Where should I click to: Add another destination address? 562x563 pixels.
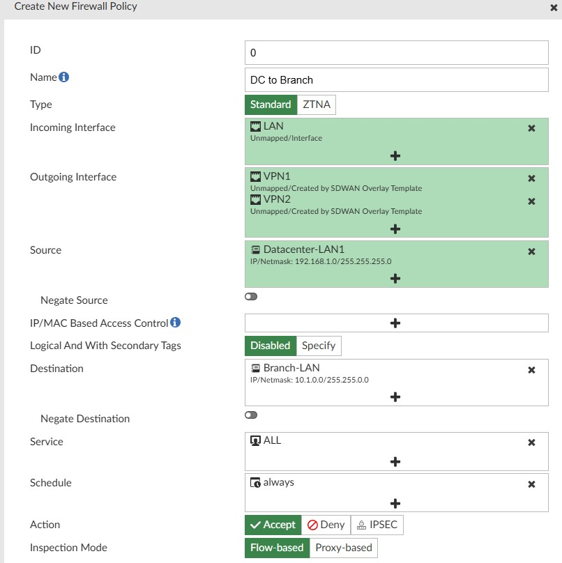click(395, 396)
